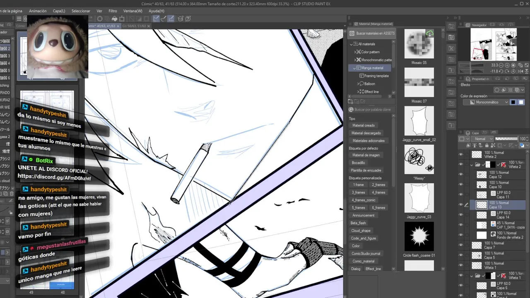Collapse the Viñeta 2 layer folder

(x=472, y=165)
